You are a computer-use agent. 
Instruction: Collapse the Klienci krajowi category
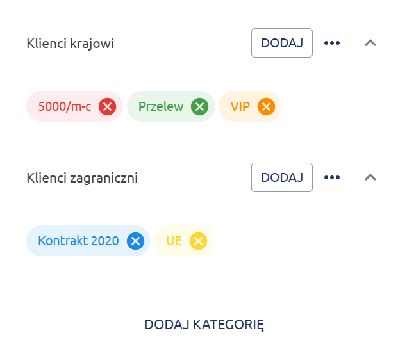370,43
